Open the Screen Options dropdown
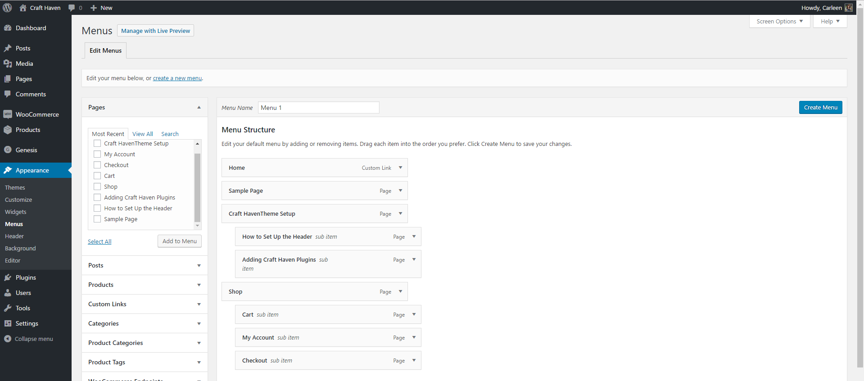864x381 pixels. 780,21
